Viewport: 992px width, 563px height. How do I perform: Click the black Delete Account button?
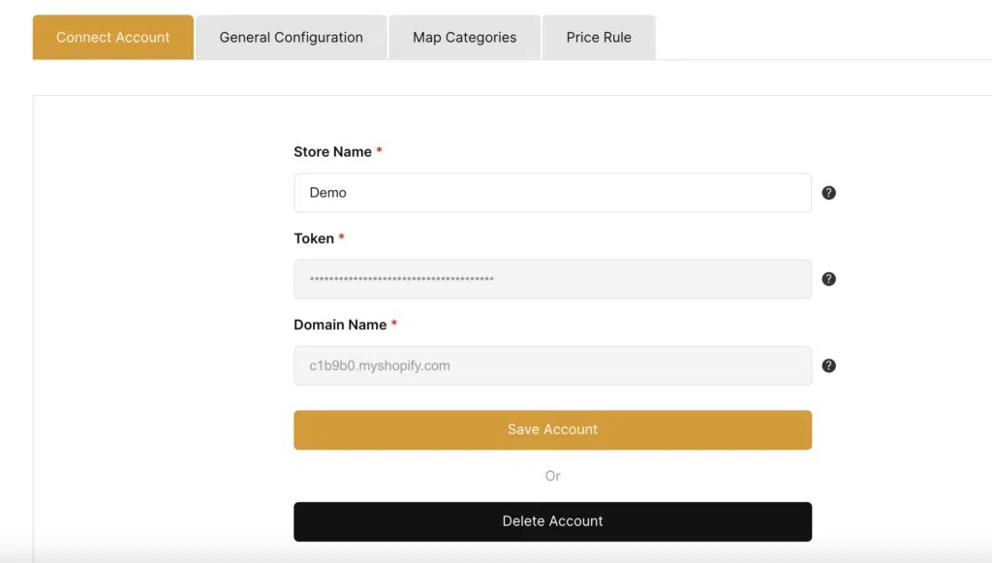552,521
